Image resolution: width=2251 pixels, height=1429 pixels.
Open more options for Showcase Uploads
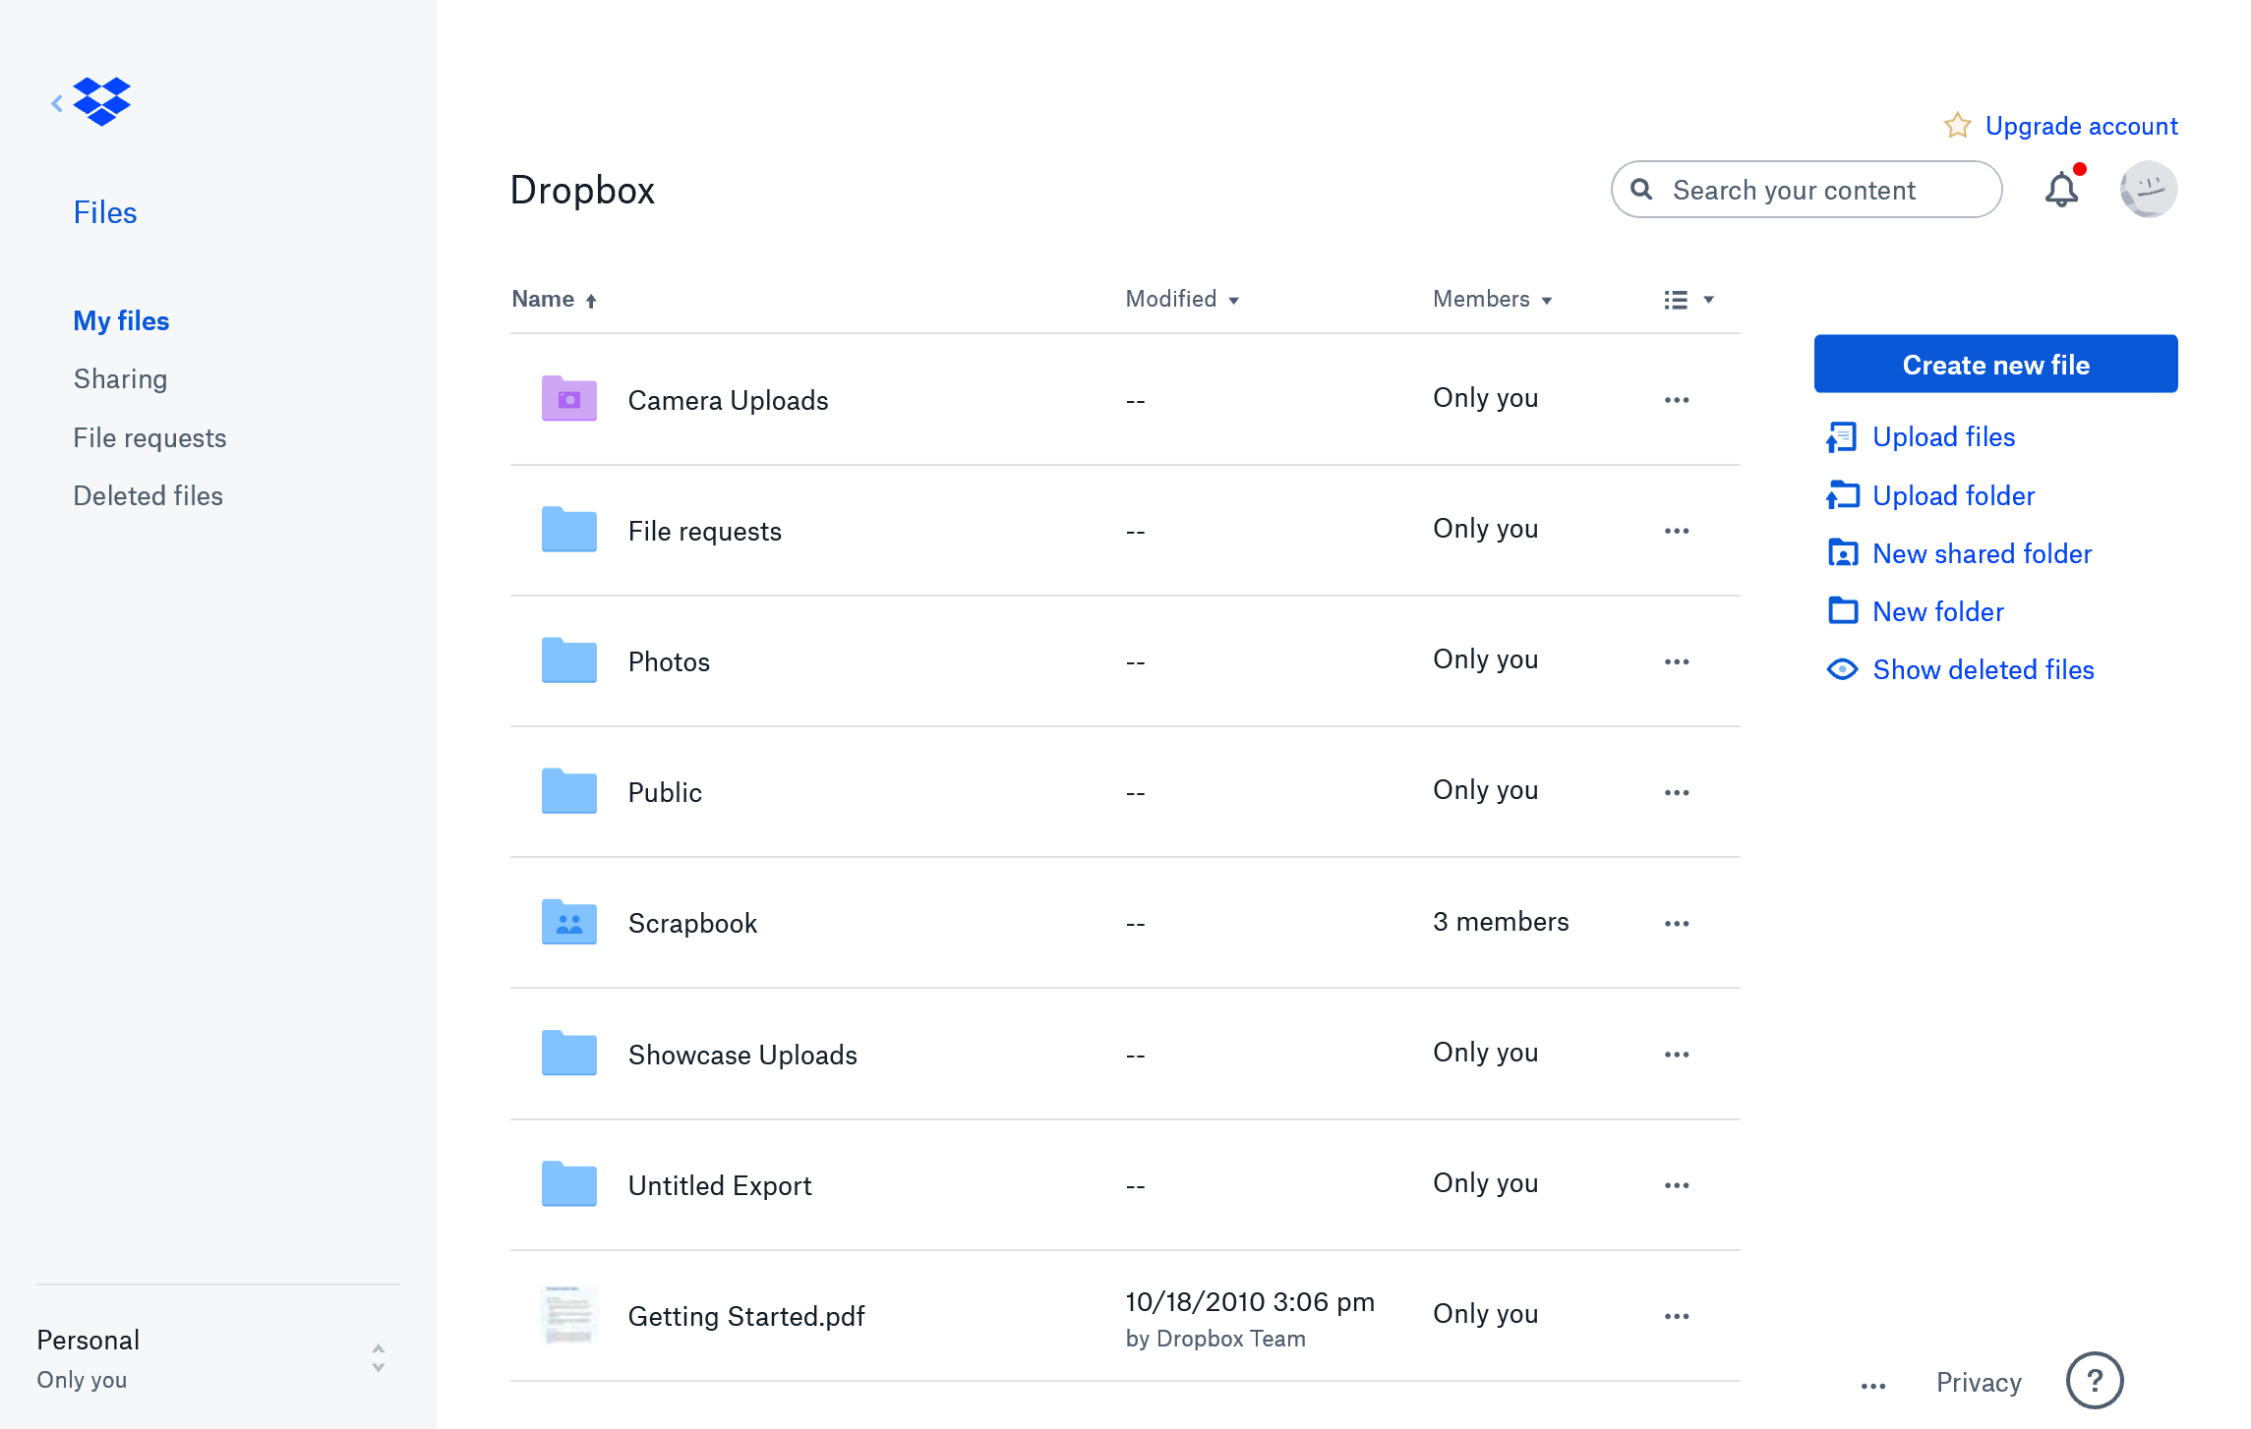[1677, 1055]
